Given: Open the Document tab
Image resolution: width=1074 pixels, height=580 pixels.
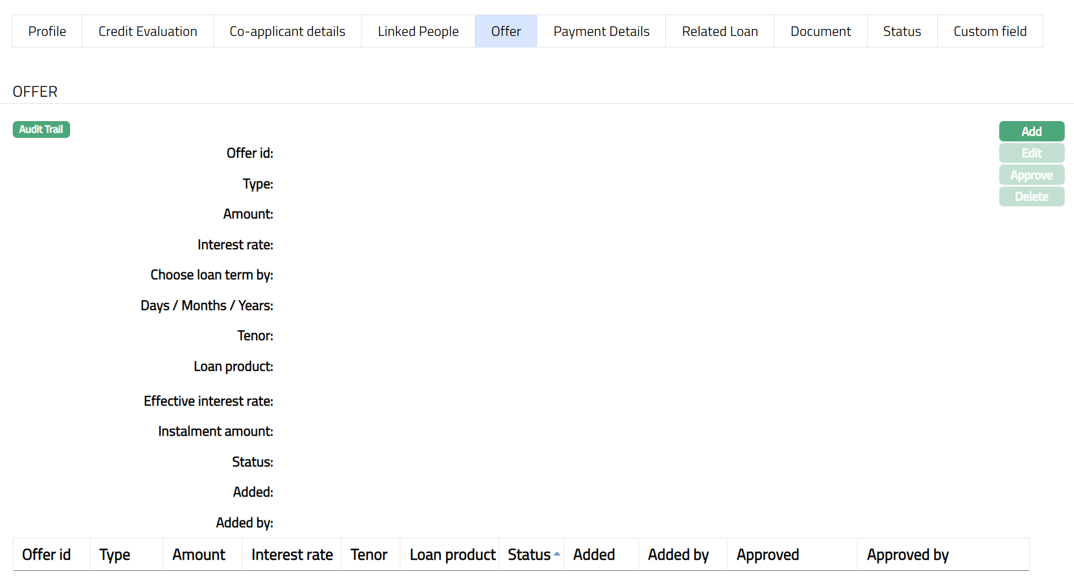Looking at the screenshot, I should [x=821, y=31].
